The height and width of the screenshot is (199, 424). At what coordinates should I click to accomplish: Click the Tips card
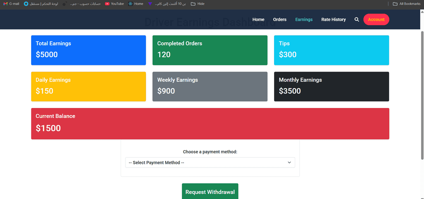[x=332, y=50]
